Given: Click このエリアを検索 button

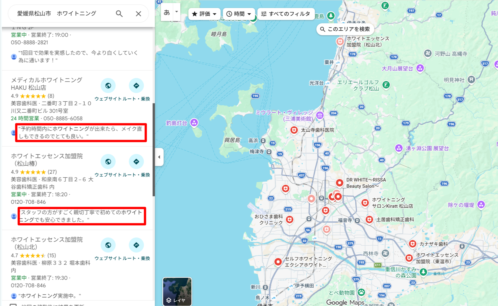Looking at the screenshot, I should click(345, 29).
